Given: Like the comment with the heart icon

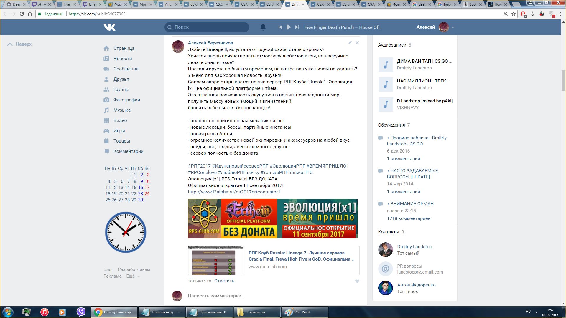Looking at the screenshot, I should (x=357, y=281).
